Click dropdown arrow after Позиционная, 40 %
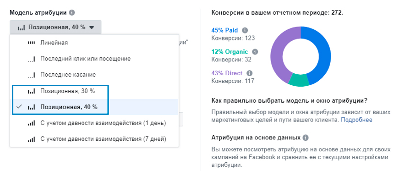This screenshot has width=399, height=171. 92,28
